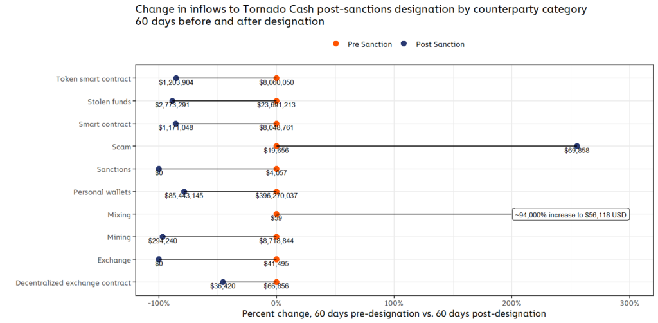
Task: Select the Pre Sanction legend label
Action: pyautogui.click(x=369, y=44)
